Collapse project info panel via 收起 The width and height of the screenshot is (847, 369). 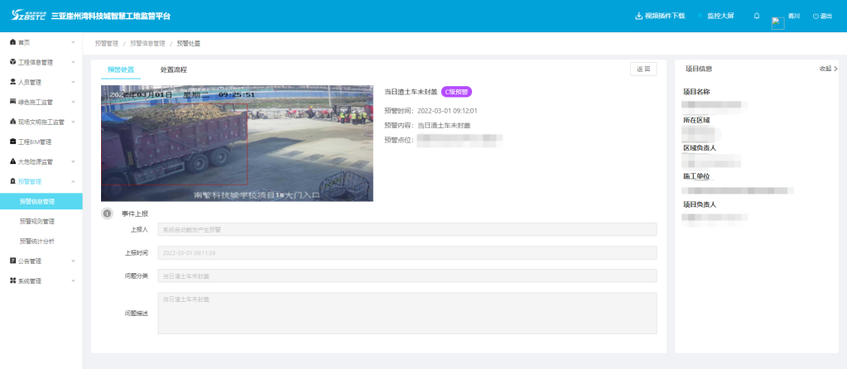tap(828, 69)
